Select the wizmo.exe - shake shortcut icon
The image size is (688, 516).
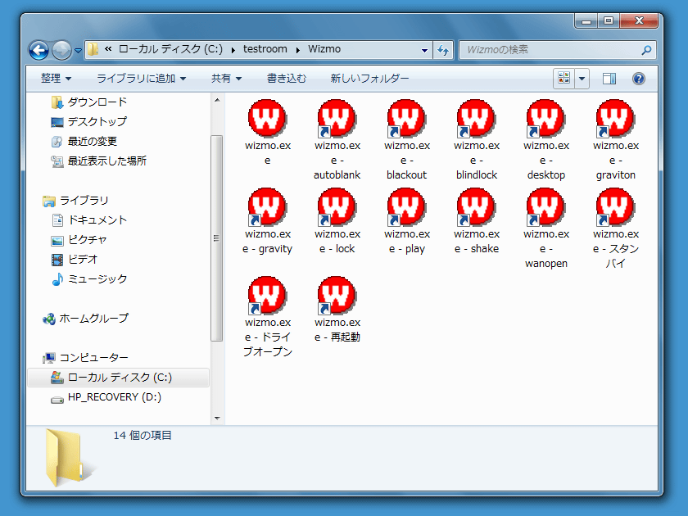coord(476,206)
